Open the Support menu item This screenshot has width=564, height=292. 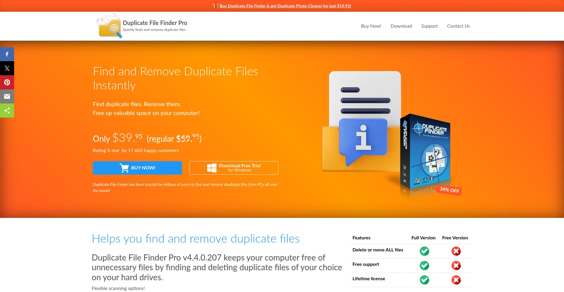(429, 26)
